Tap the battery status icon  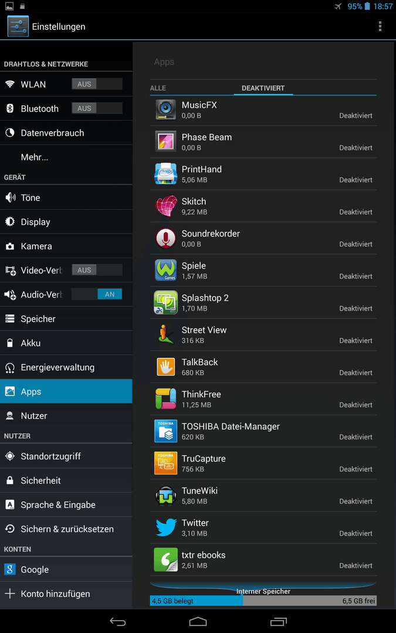point(367,6)
